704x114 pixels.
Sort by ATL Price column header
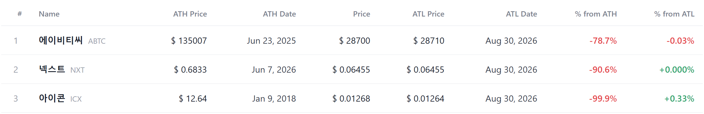(428, 14)
